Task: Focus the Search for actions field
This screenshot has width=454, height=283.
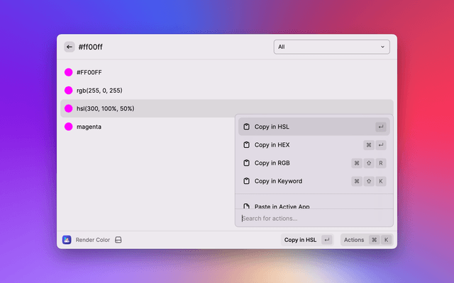Action: coord(314,218)
